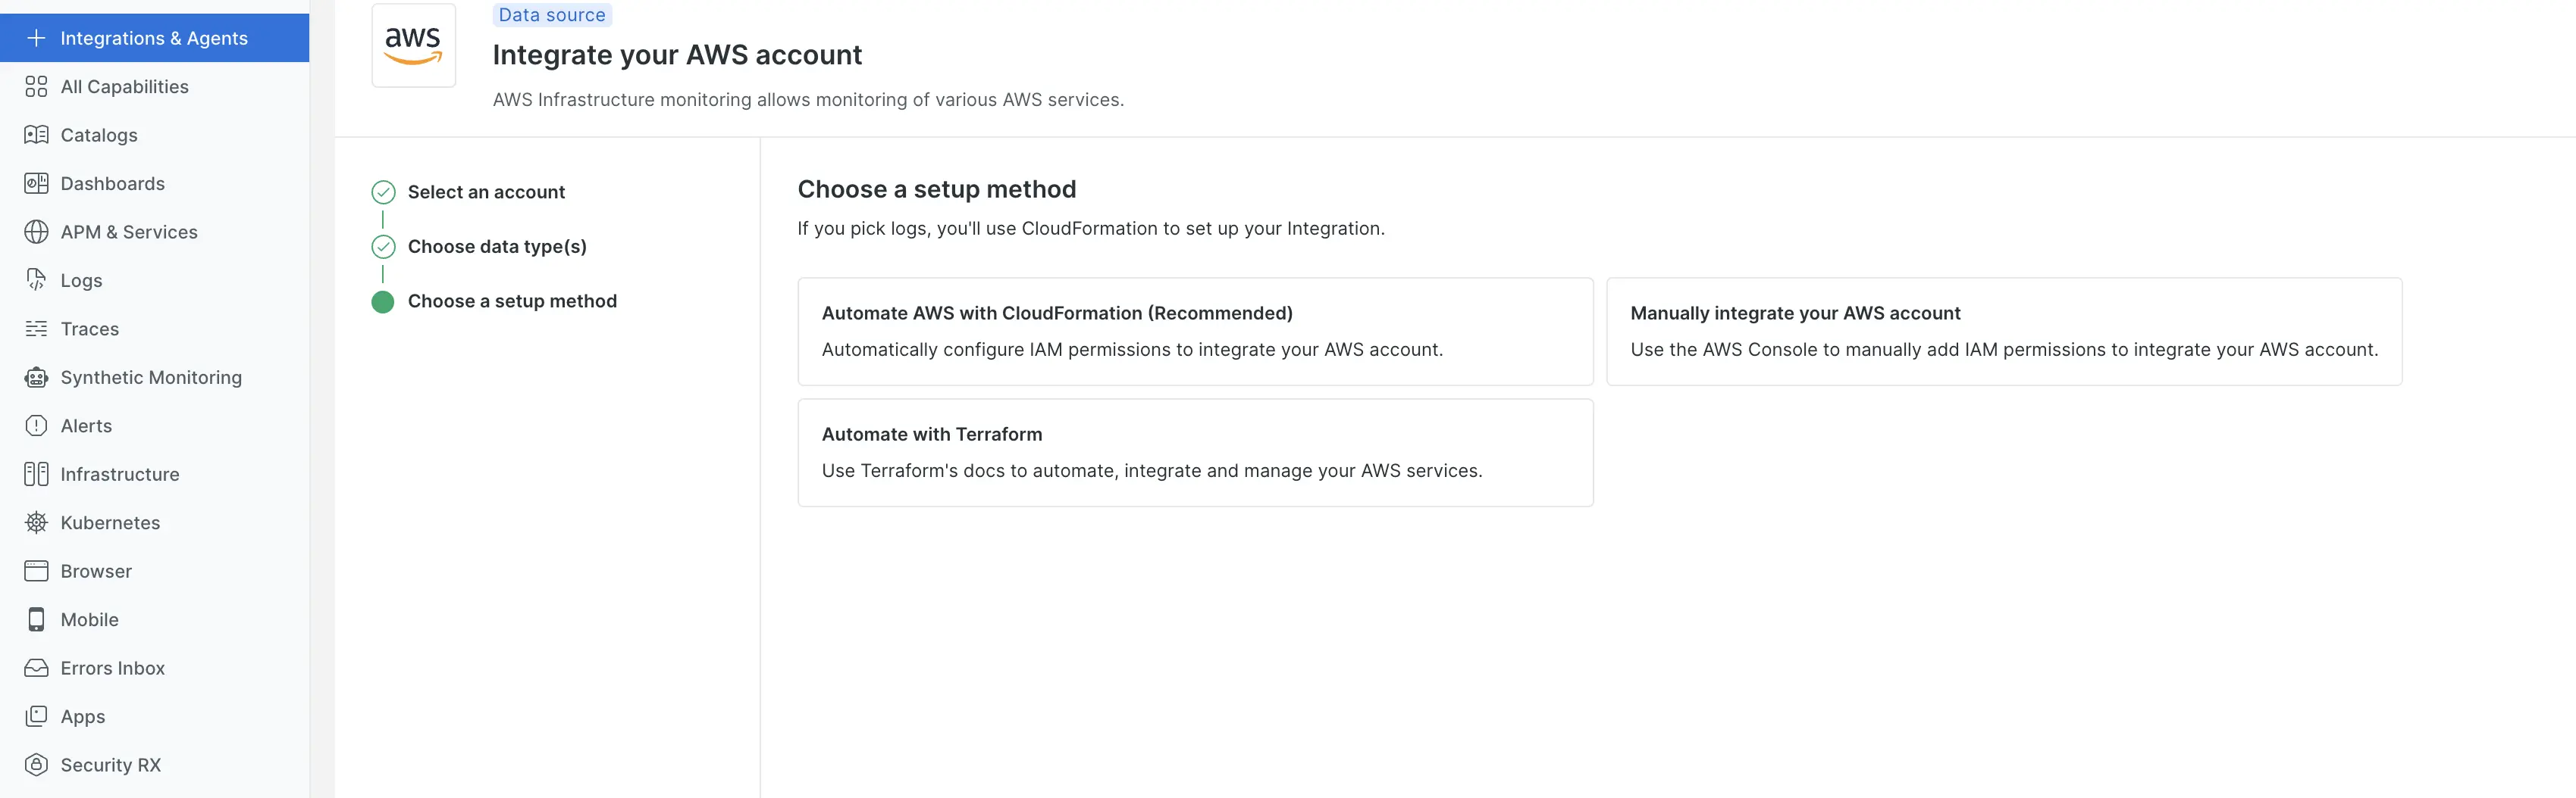The height and width of the screenshot is (798, 2576).
Task: Open the Logs page
Action: pyautogui.click(x=154, y=281)
